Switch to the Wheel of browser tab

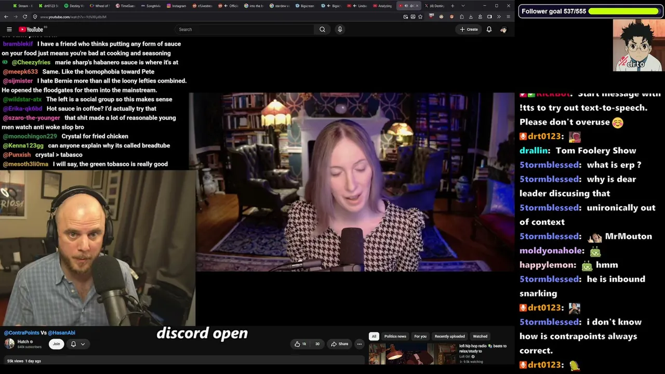click(100, 6)
